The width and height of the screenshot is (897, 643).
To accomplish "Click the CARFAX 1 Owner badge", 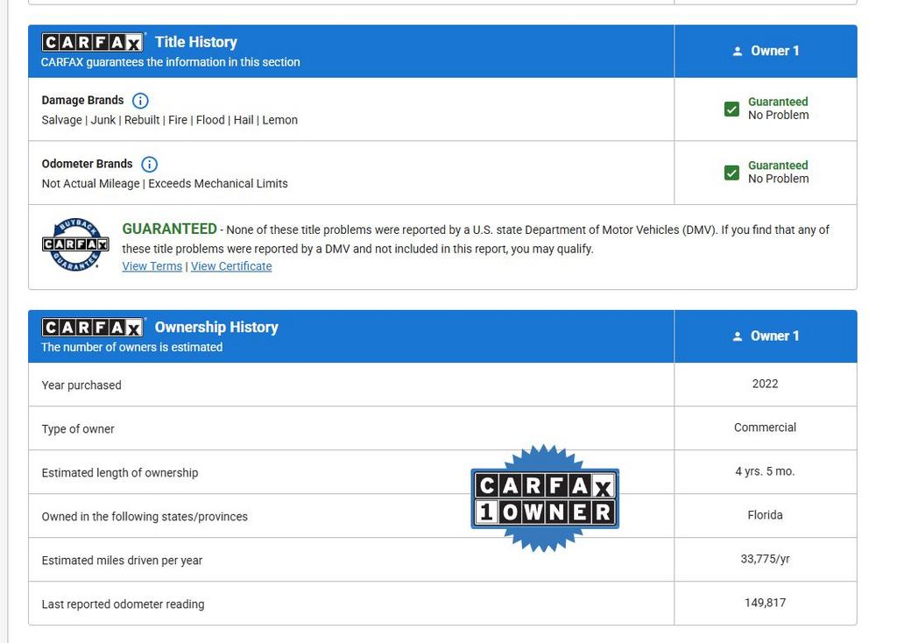I will pyautogui.click(x=545, y=498).
